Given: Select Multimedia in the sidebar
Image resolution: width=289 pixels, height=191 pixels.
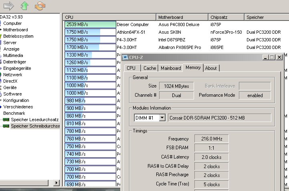Looking at the screenshot, I should pos(13,55).
